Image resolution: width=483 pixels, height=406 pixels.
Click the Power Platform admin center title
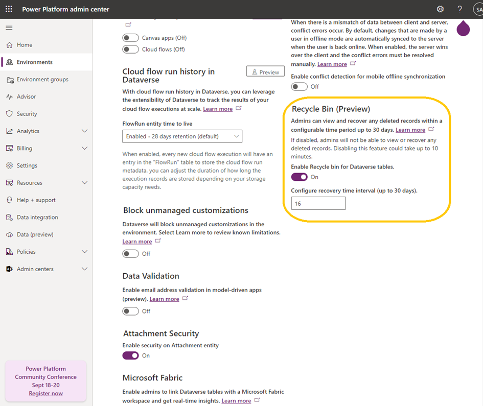pos(65,9)
